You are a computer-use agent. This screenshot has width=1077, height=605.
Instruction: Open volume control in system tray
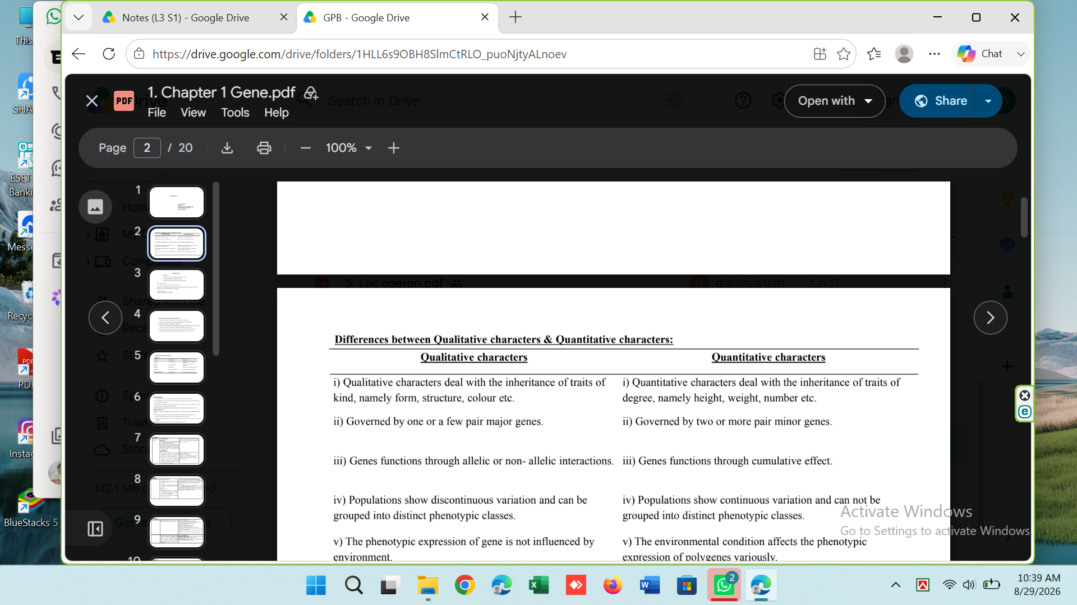(969, 585)
